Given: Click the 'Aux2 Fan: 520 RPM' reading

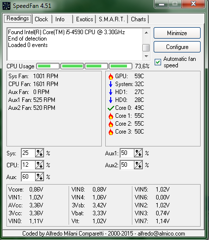Looking at the screenshot, I should 32,108.
